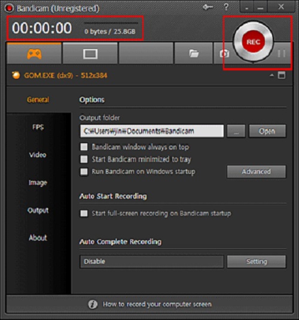Select the game recording mode gamepad tab
This screenshot has height=320, width=299.
34,54
